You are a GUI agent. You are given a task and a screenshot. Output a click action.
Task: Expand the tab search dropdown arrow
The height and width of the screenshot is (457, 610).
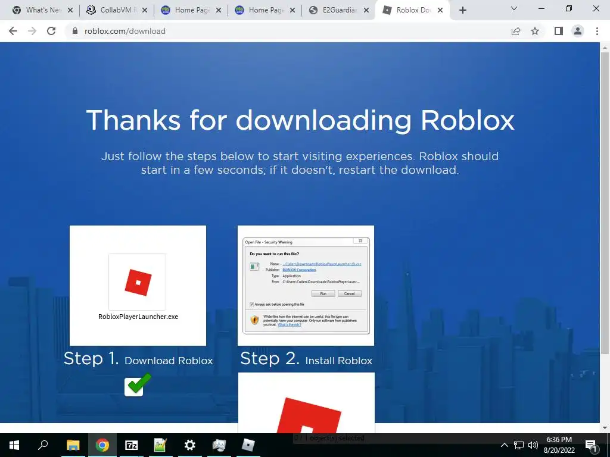tap(514, 8)
